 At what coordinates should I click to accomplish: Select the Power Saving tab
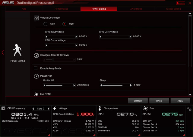click(x=99, y=9)
